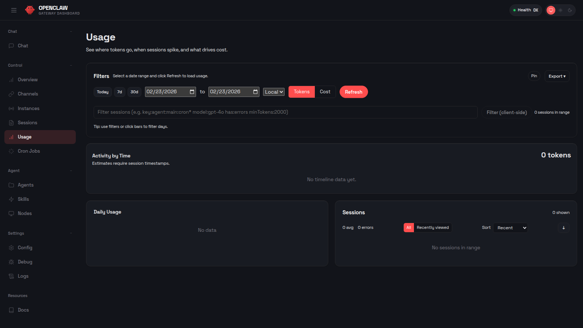Enable dark mode with the moon icon
The image size is (583, 328).
[x=570, y=10]
